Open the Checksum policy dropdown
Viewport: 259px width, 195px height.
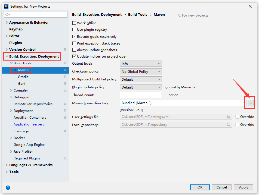click(141, 71)
